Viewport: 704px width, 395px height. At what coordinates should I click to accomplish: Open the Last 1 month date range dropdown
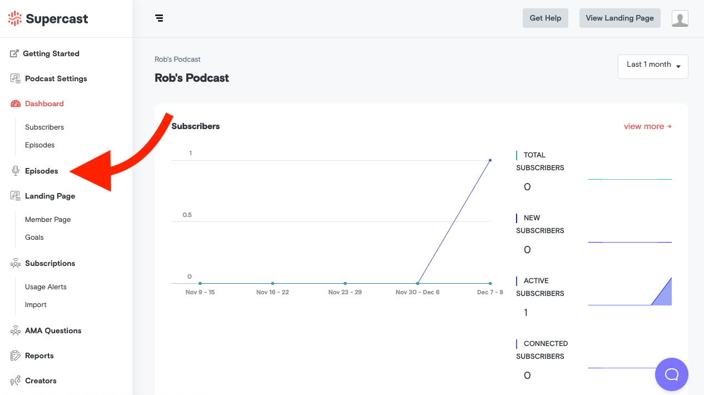click(x=653, y=66)
